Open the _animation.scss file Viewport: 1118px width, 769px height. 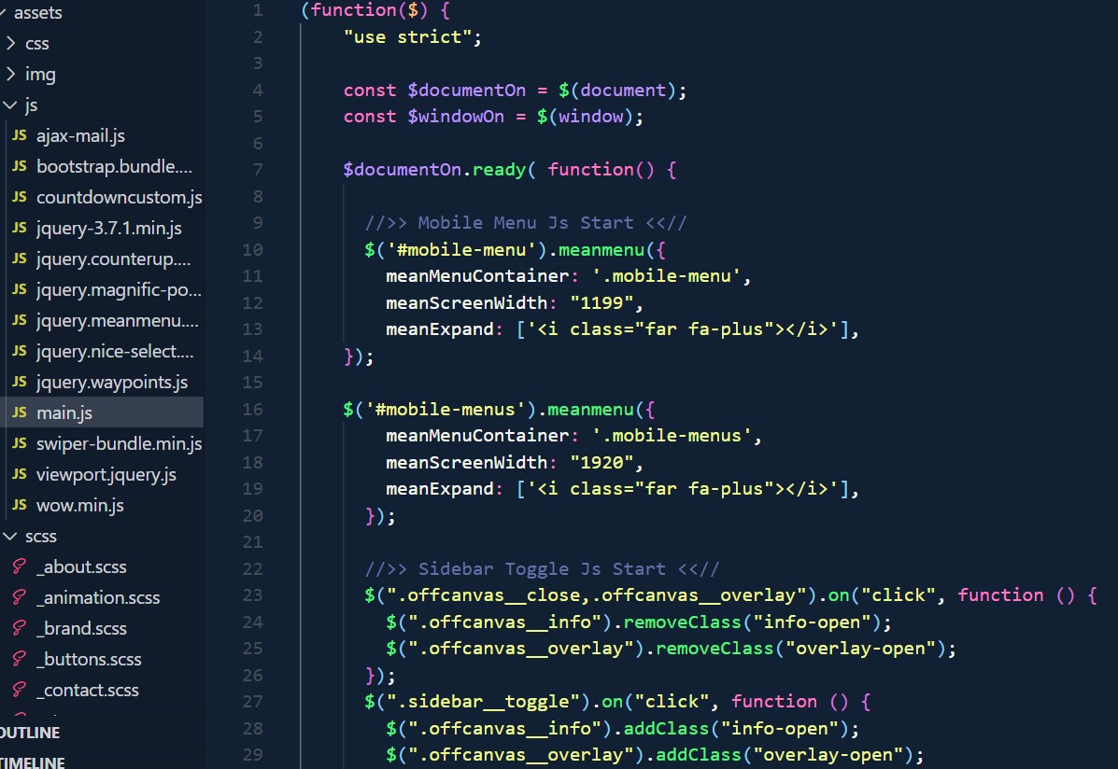98,598
